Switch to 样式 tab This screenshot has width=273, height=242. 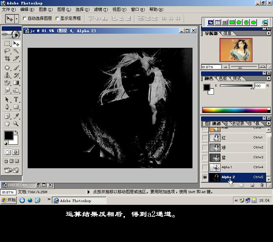click(237, 79)
